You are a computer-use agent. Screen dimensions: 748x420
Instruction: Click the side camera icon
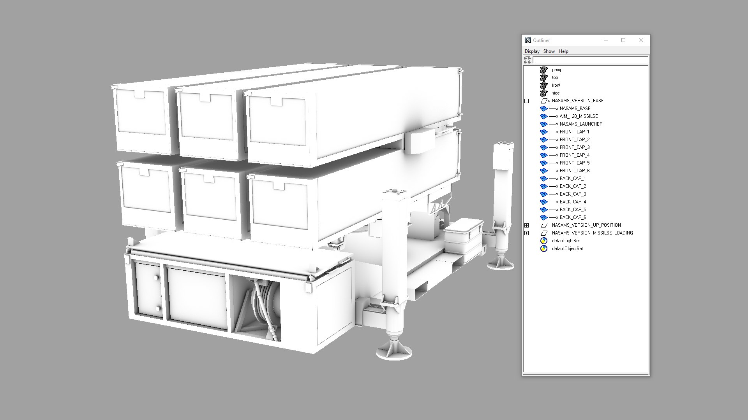pyautogui.click(x=544, y=93)
